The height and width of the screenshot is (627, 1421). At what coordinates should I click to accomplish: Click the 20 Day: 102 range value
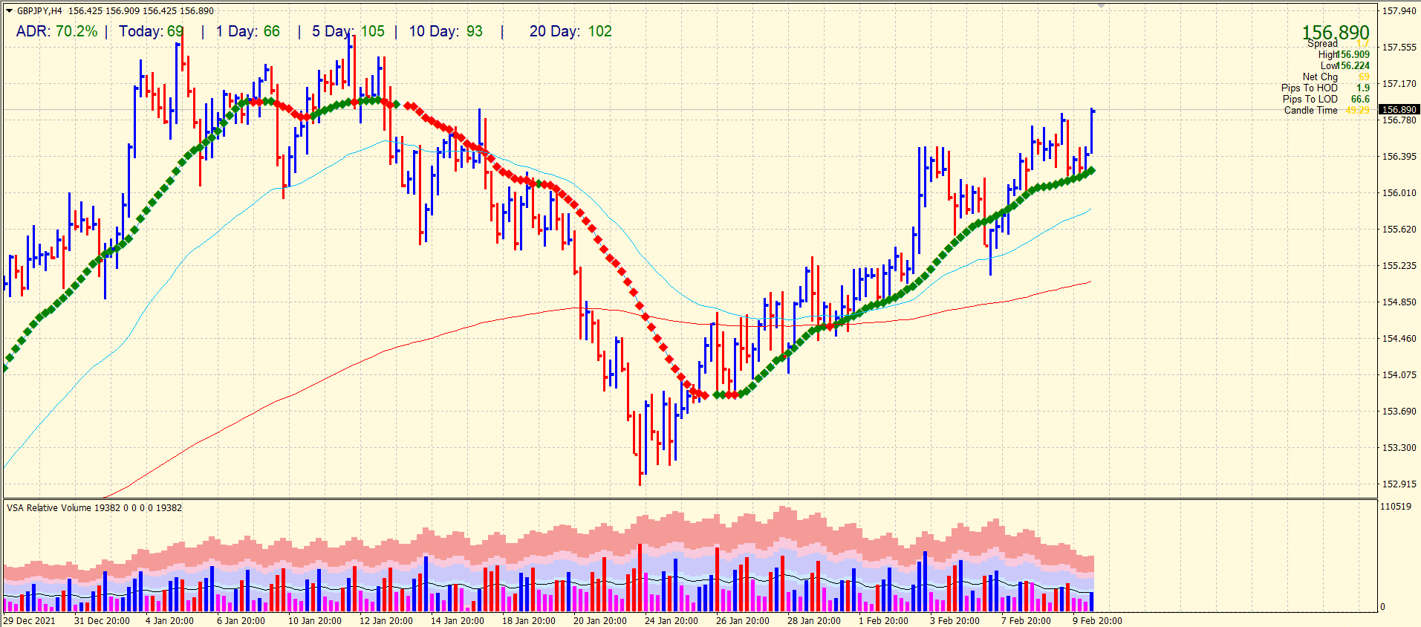[x=570, y=31]
